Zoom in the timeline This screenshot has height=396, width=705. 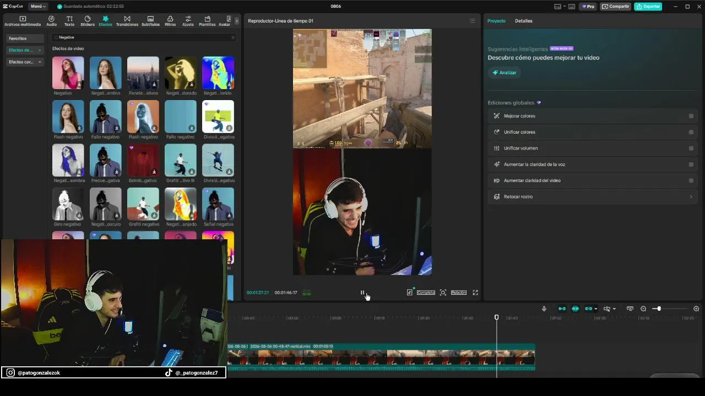(696, 309)
